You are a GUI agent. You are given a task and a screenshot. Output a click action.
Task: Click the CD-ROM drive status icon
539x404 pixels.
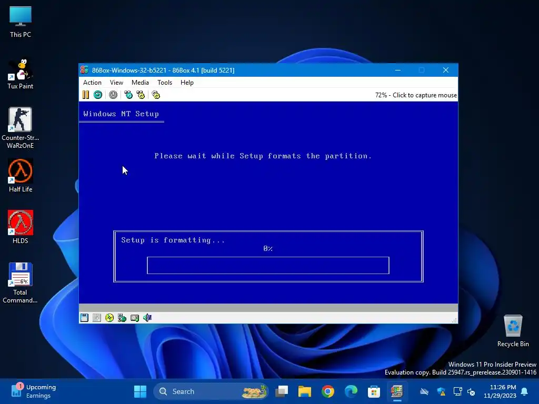pyautogui.click(x=109, y=318)
